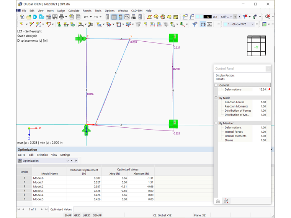Click the Save floppy disk icon
Viewport: 291px width, 218px height.
[55, 17]
